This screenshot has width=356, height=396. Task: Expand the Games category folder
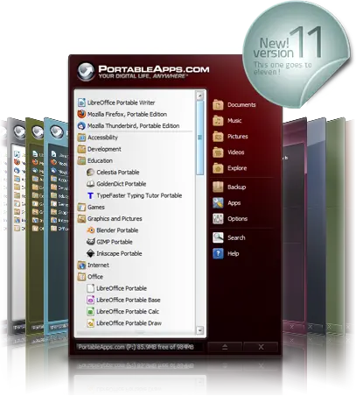click(x=81, y=207)
